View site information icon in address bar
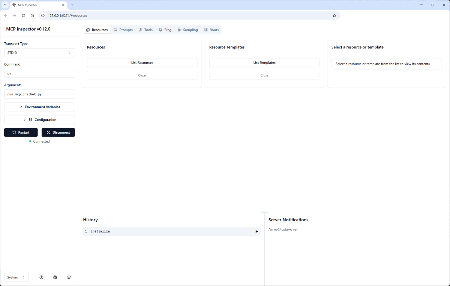 pyautogui.click(x=43, y=15)
